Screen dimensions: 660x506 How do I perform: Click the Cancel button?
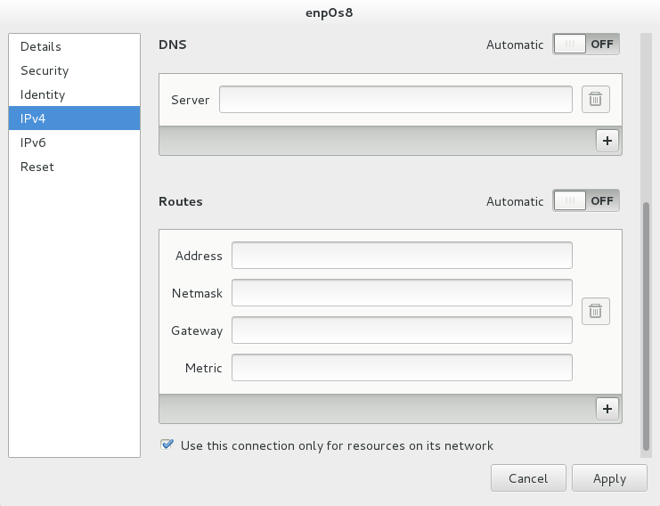528,478
